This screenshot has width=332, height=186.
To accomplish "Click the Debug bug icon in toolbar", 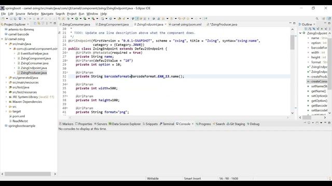I will (68, 19).
